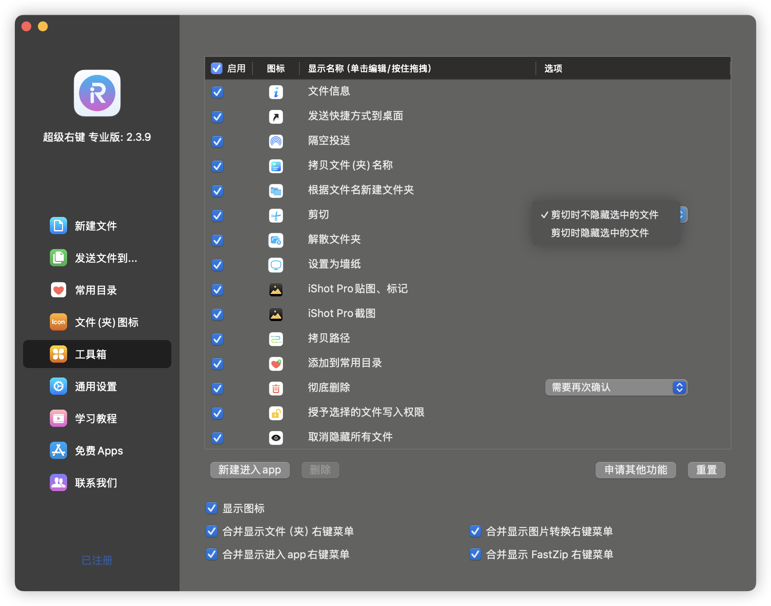Open the 需要再次确认 dropdown
This screenshot has height=606, width=771.
tap(616, 387)
